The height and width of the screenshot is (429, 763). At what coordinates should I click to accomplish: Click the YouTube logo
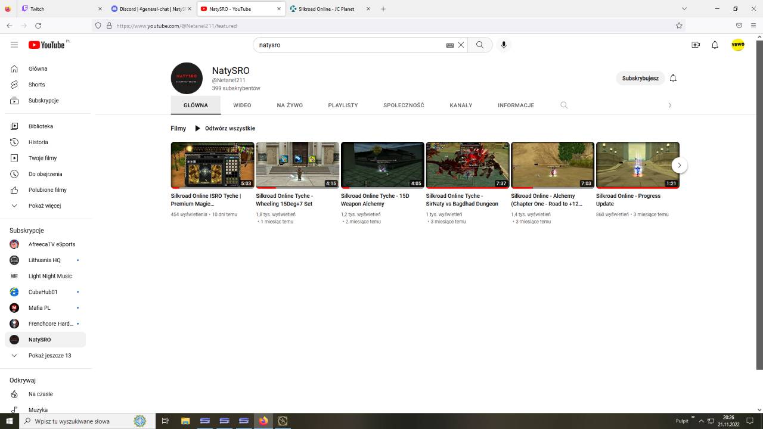(46, 45)
